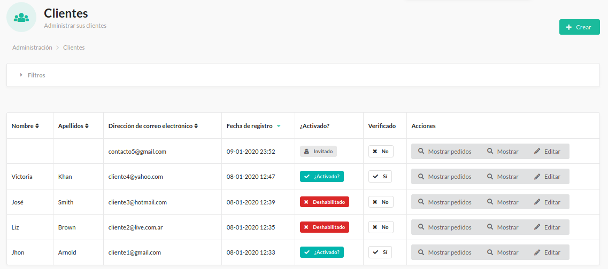Open Mostrar pedidos for Jhon Arnold
Viewport: 608px width, 269px height.
pos(445,252)
